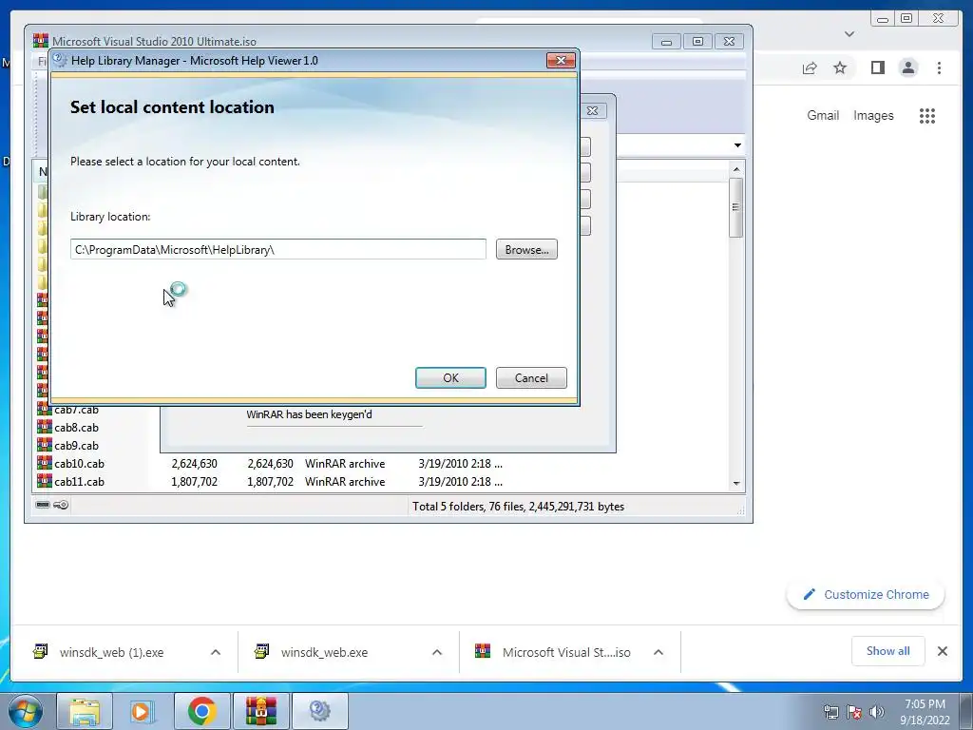Click the WinRAR status bar drive icon
This screenshot has width=973, height=730.
(x=43, y=505)
